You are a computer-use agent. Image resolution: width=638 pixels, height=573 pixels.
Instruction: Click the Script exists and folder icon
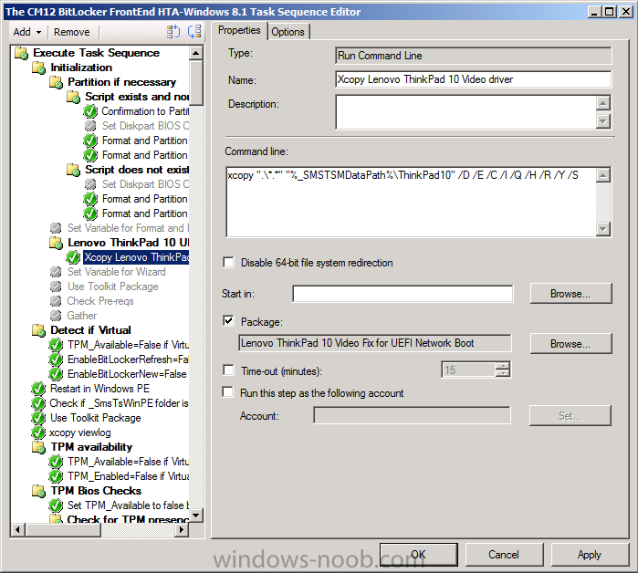pos(74,98)
